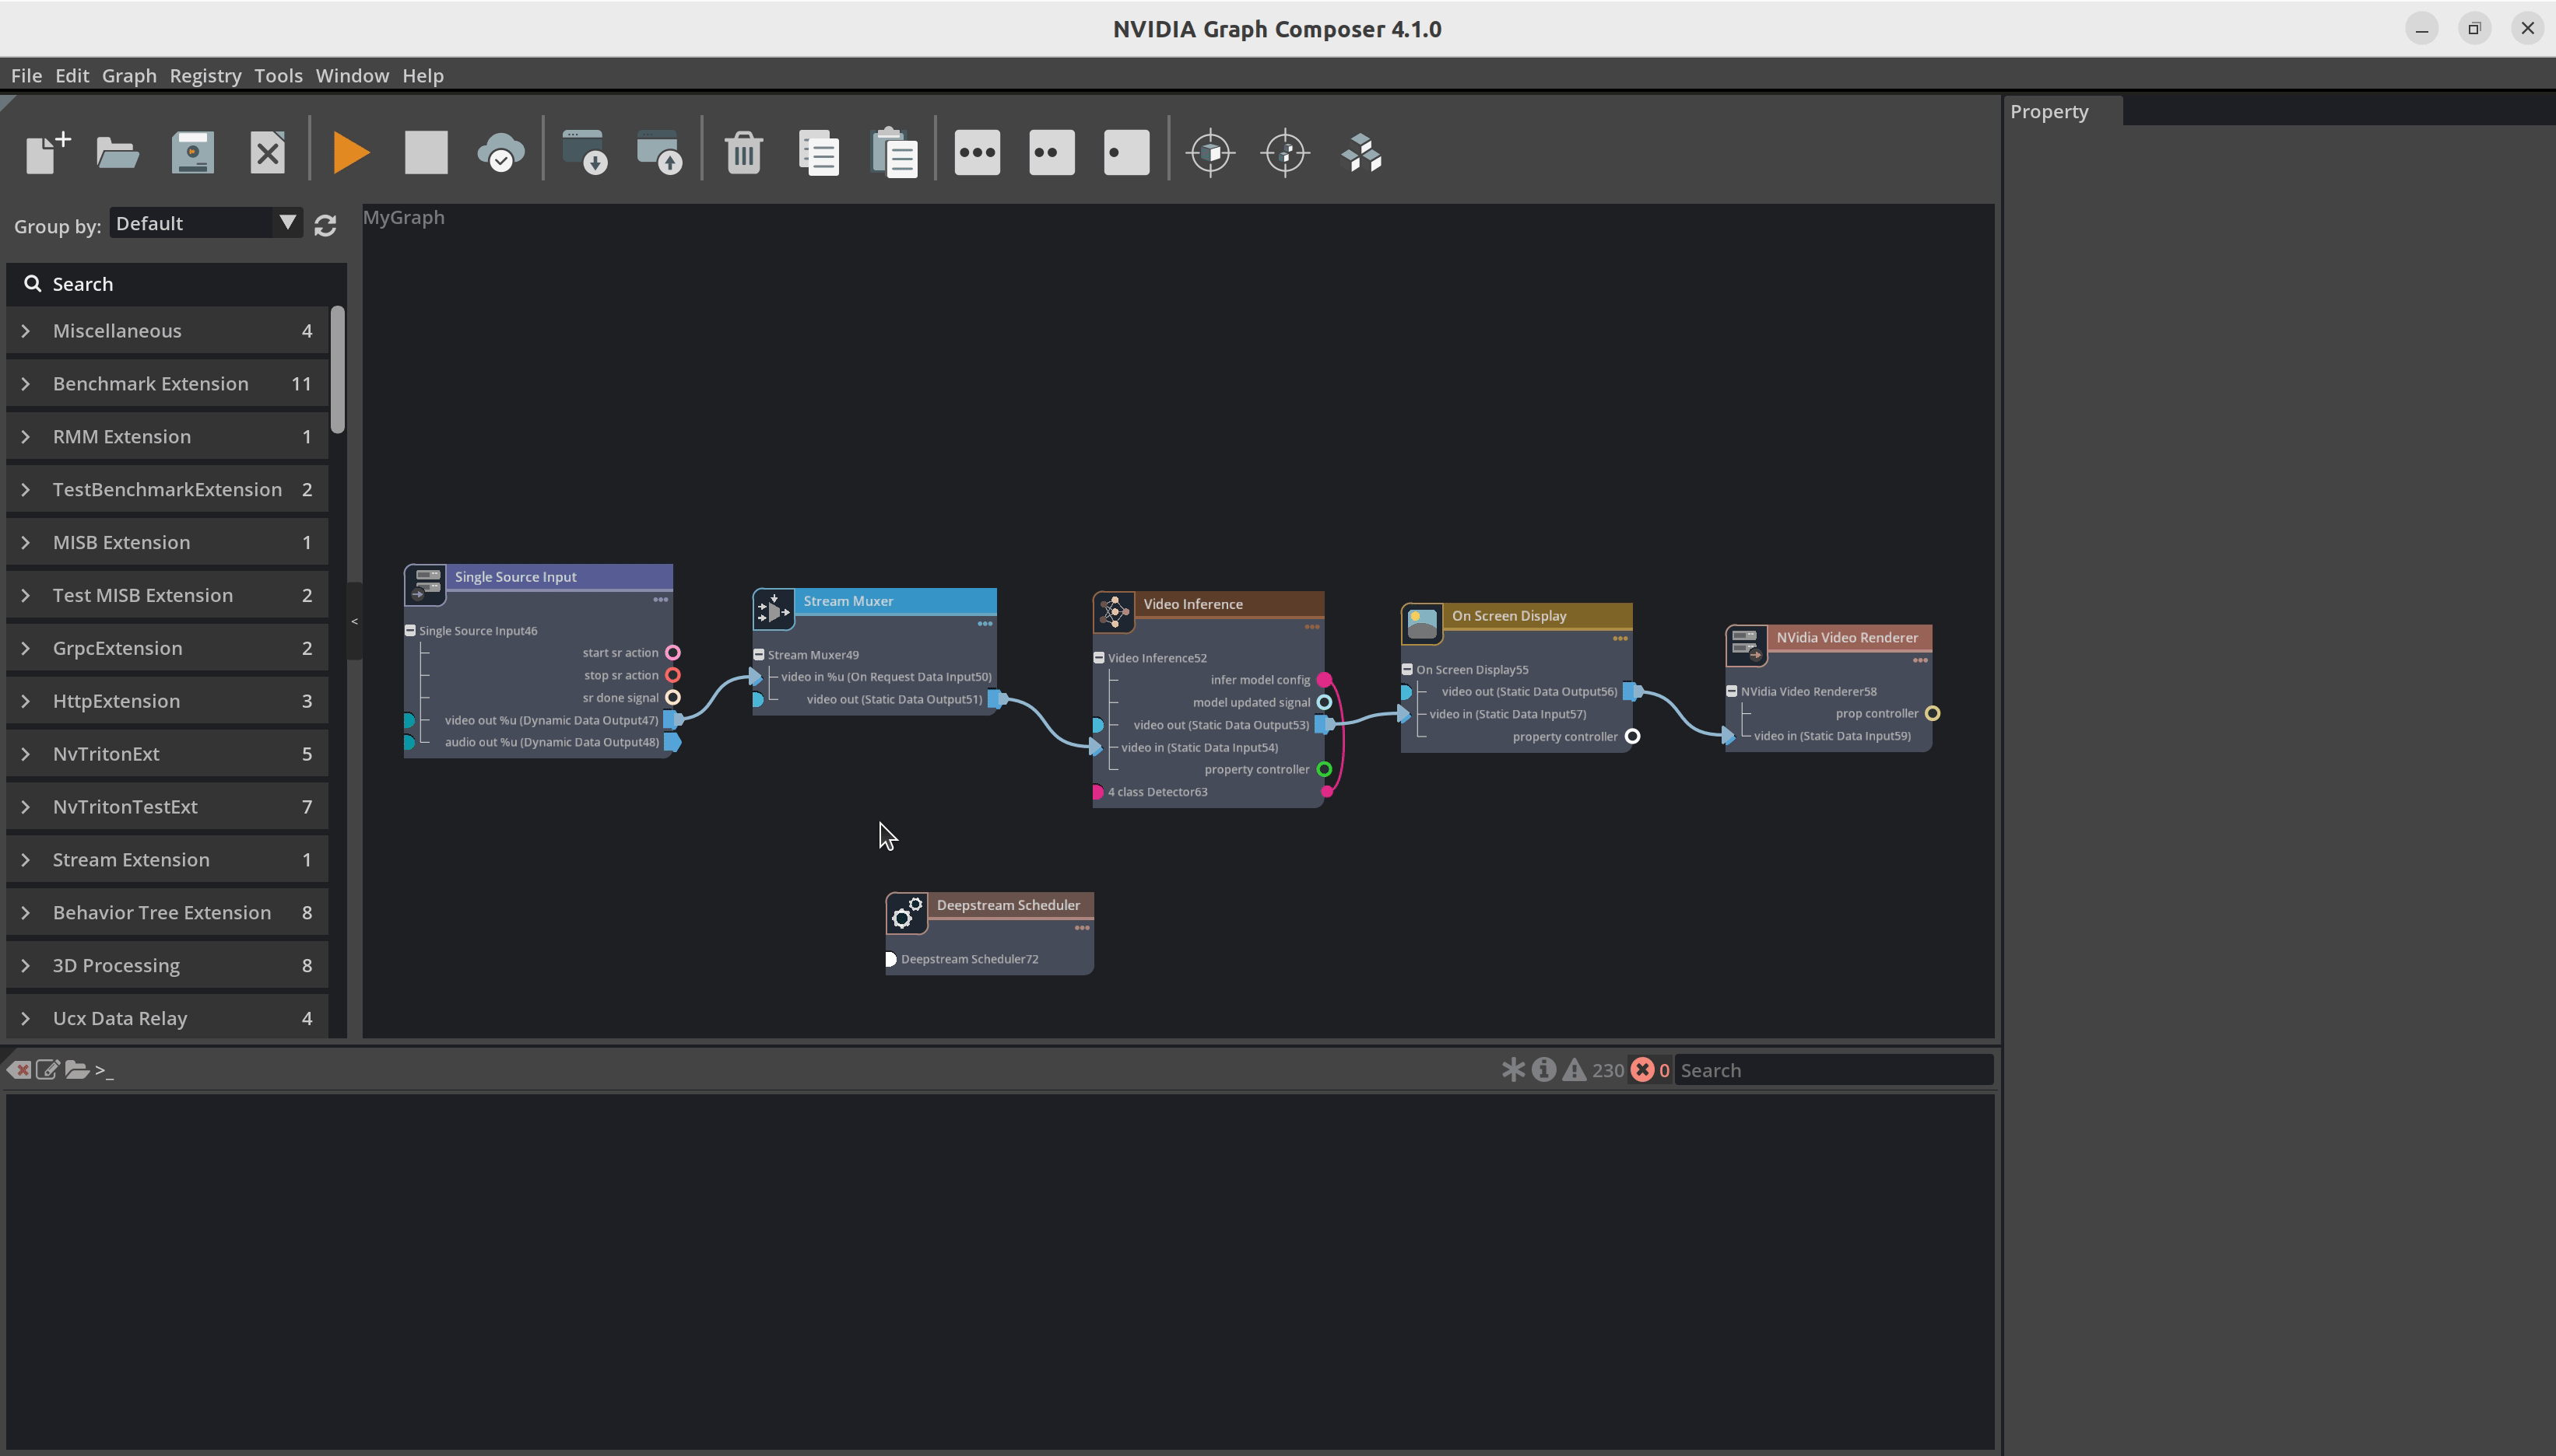Toggle the info log filter icon
The image size is (2556, 1456).
pyautogui.click(x=1543, y=1070)
